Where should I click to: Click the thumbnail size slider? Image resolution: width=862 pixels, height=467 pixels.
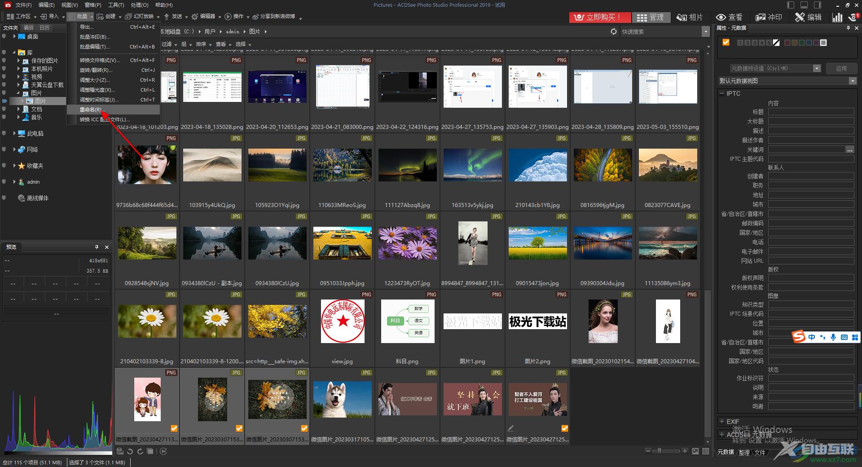point(666,451)
